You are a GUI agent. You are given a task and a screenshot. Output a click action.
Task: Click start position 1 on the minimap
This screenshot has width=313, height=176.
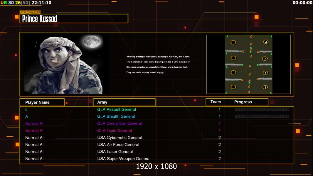(x=265, y=73)
